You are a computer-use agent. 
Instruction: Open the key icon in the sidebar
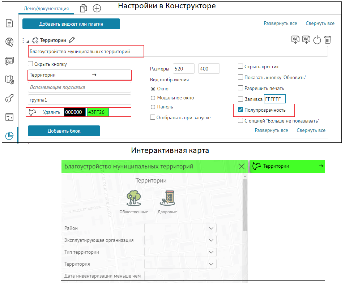9,98
